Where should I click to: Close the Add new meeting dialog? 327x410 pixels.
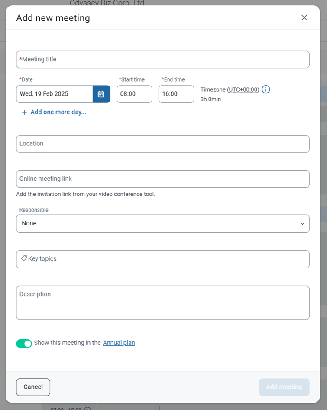(304, 17)
